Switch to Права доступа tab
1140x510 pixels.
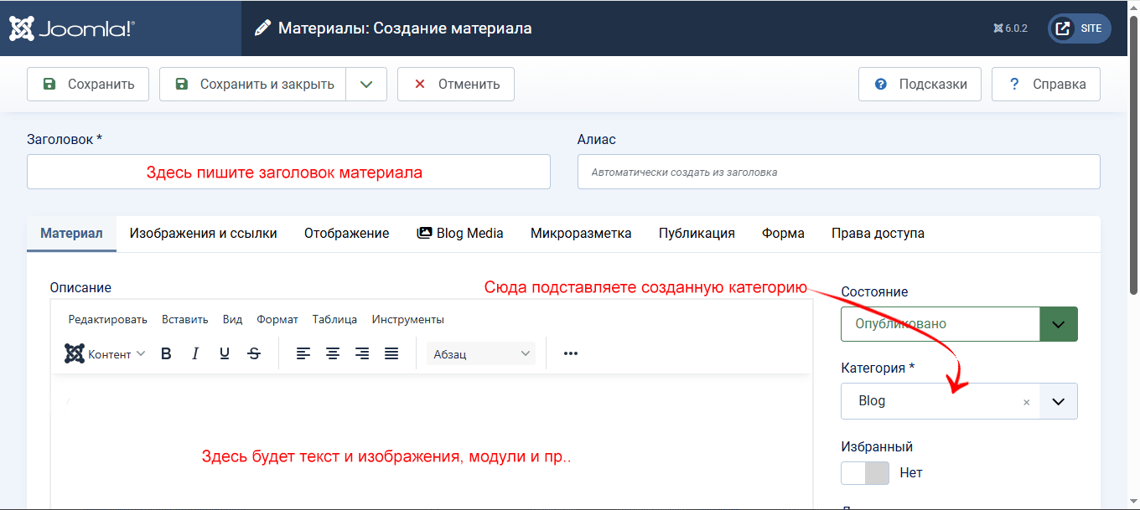click(878, 234)
